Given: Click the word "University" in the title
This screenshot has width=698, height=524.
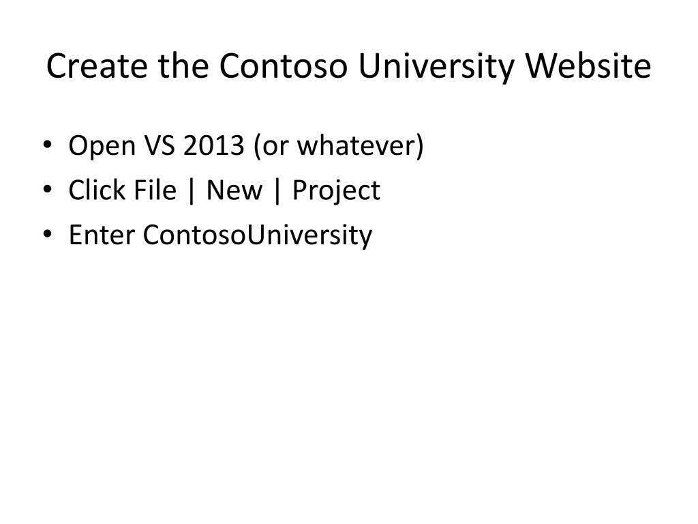Looking at the screenshot, I should click(436, 67).
